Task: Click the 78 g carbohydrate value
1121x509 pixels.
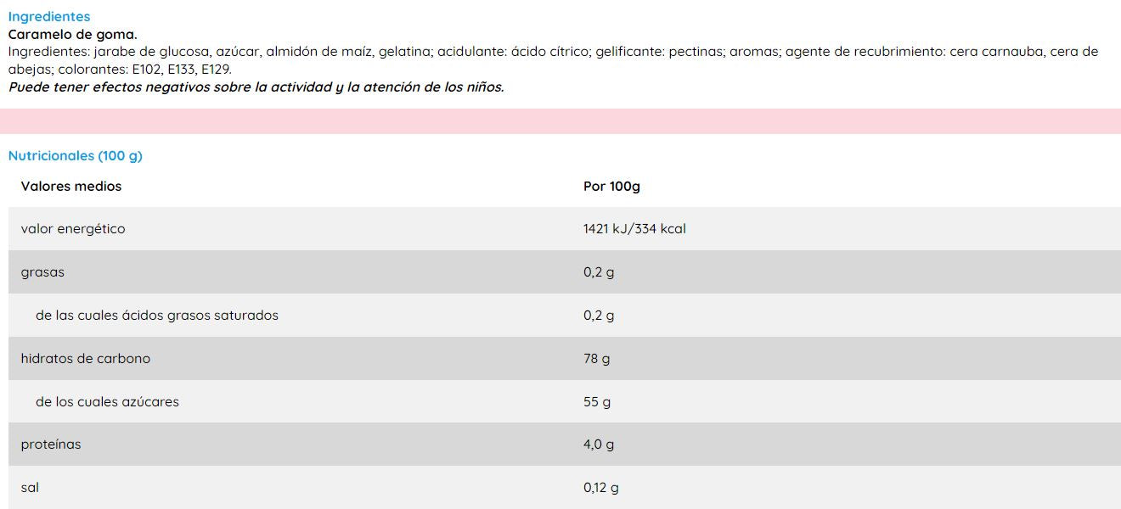Action: pyautogui.click(x=596, y=359)
